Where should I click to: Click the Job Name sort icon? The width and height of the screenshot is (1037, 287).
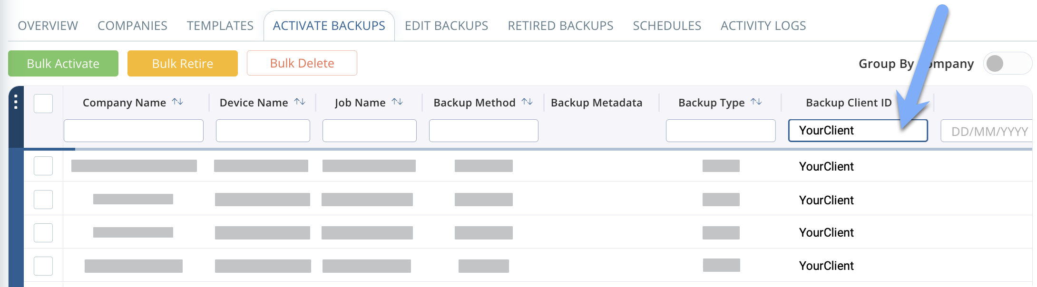point(397,102)
